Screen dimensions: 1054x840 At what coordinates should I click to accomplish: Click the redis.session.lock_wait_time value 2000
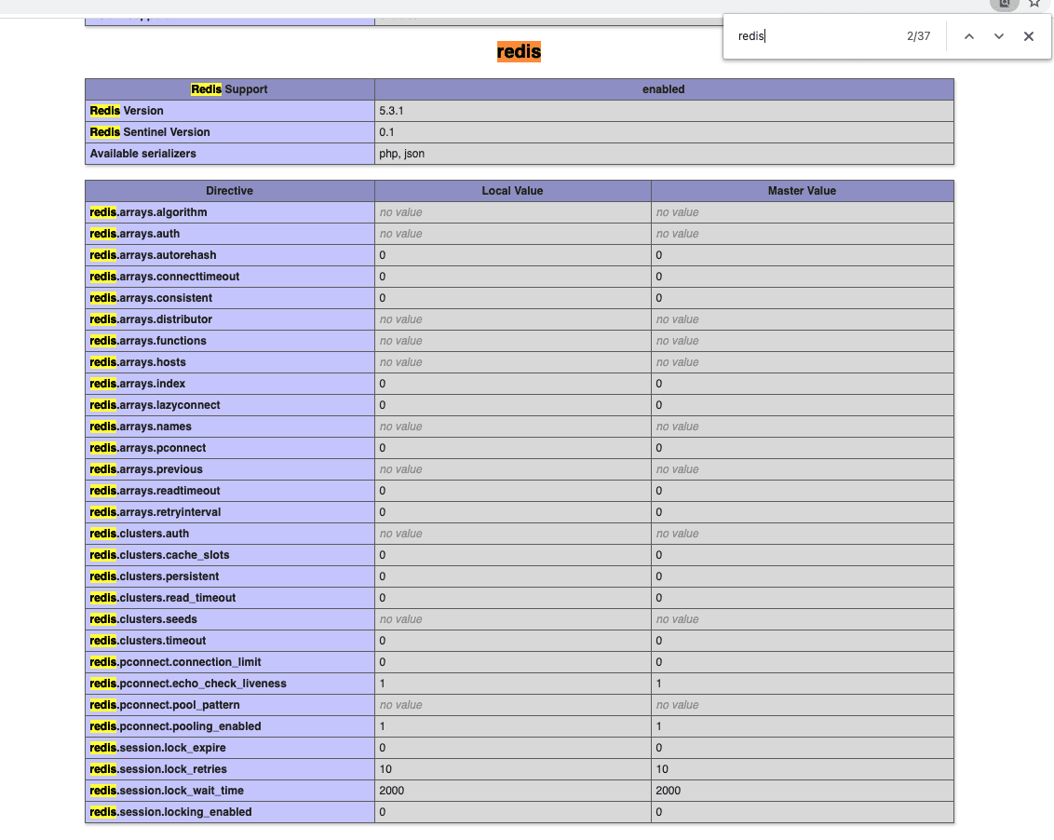click(x=512, y=790)
